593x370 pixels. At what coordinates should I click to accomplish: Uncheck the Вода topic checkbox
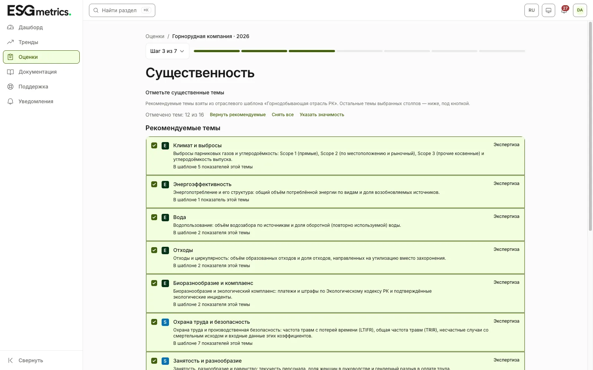coord(154,217)
